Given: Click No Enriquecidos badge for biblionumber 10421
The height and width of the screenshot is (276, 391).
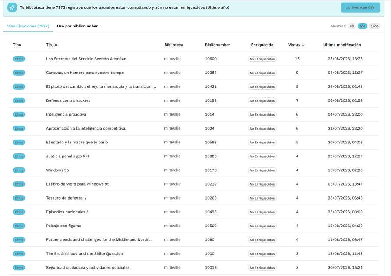Looking at the screenshot, I should pos(262,87).
